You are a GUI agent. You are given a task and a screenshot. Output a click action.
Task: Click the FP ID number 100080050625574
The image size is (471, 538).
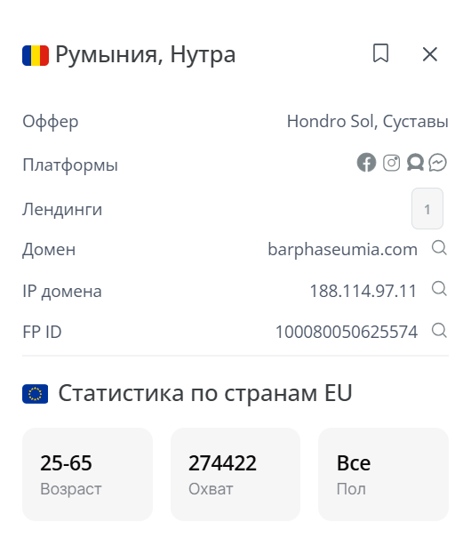tap(347, 332)
